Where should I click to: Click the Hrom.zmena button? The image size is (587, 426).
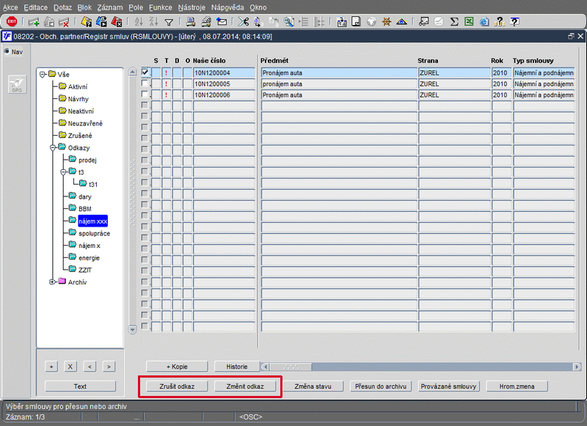517,386
